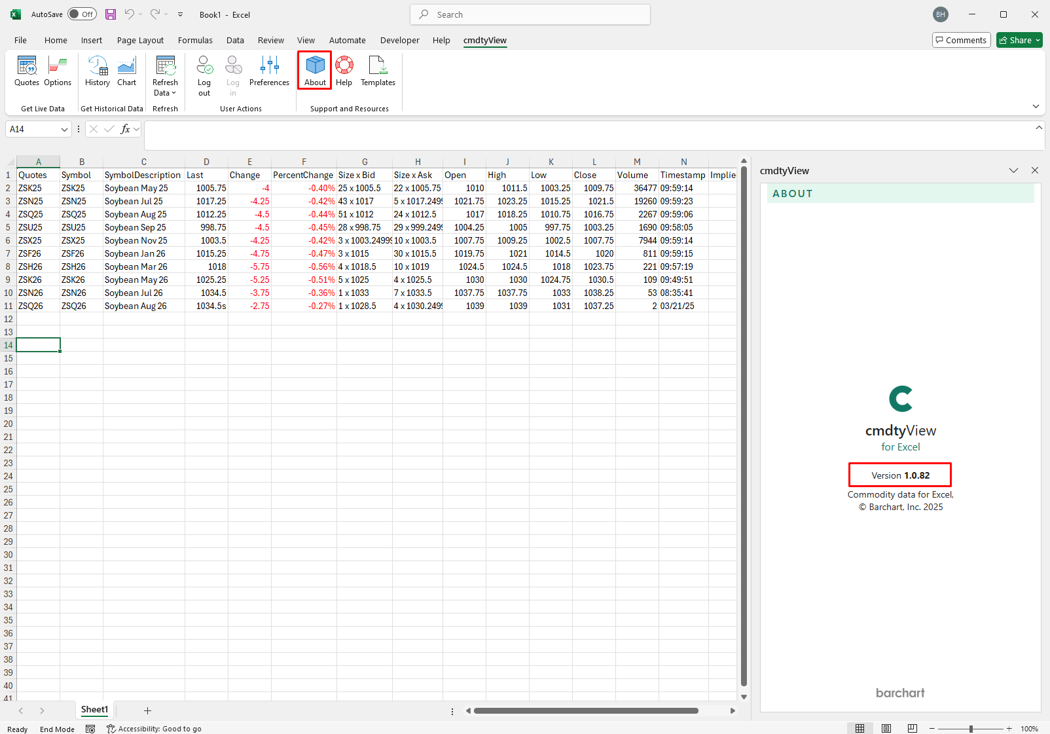Open Customize Quick Access Toolbar dropdown
This screenshot has width=1050, height=734.
pos(180,14)
